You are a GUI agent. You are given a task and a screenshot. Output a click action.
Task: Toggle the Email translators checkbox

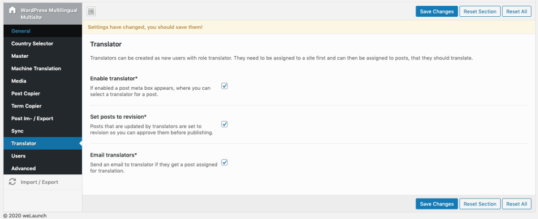click(224, 163)
